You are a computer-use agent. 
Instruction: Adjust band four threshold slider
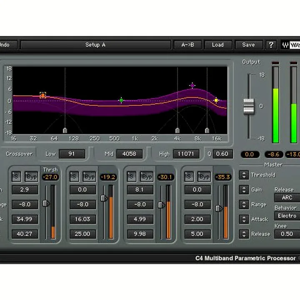[x=219, y=208]
